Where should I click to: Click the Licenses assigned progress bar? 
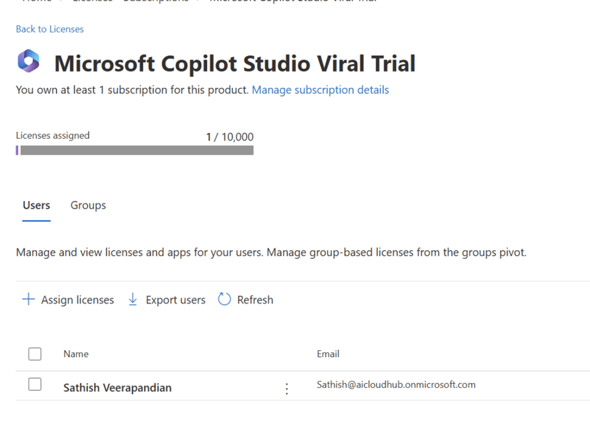pyautogui.click(x=135, y=150)
